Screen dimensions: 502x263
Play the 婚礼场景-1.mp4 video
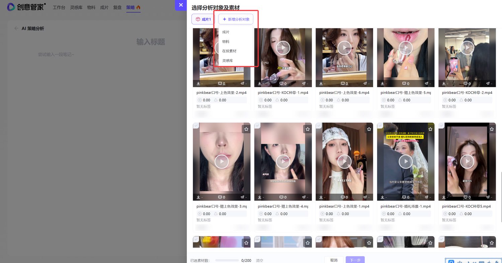tap(406, 161)
